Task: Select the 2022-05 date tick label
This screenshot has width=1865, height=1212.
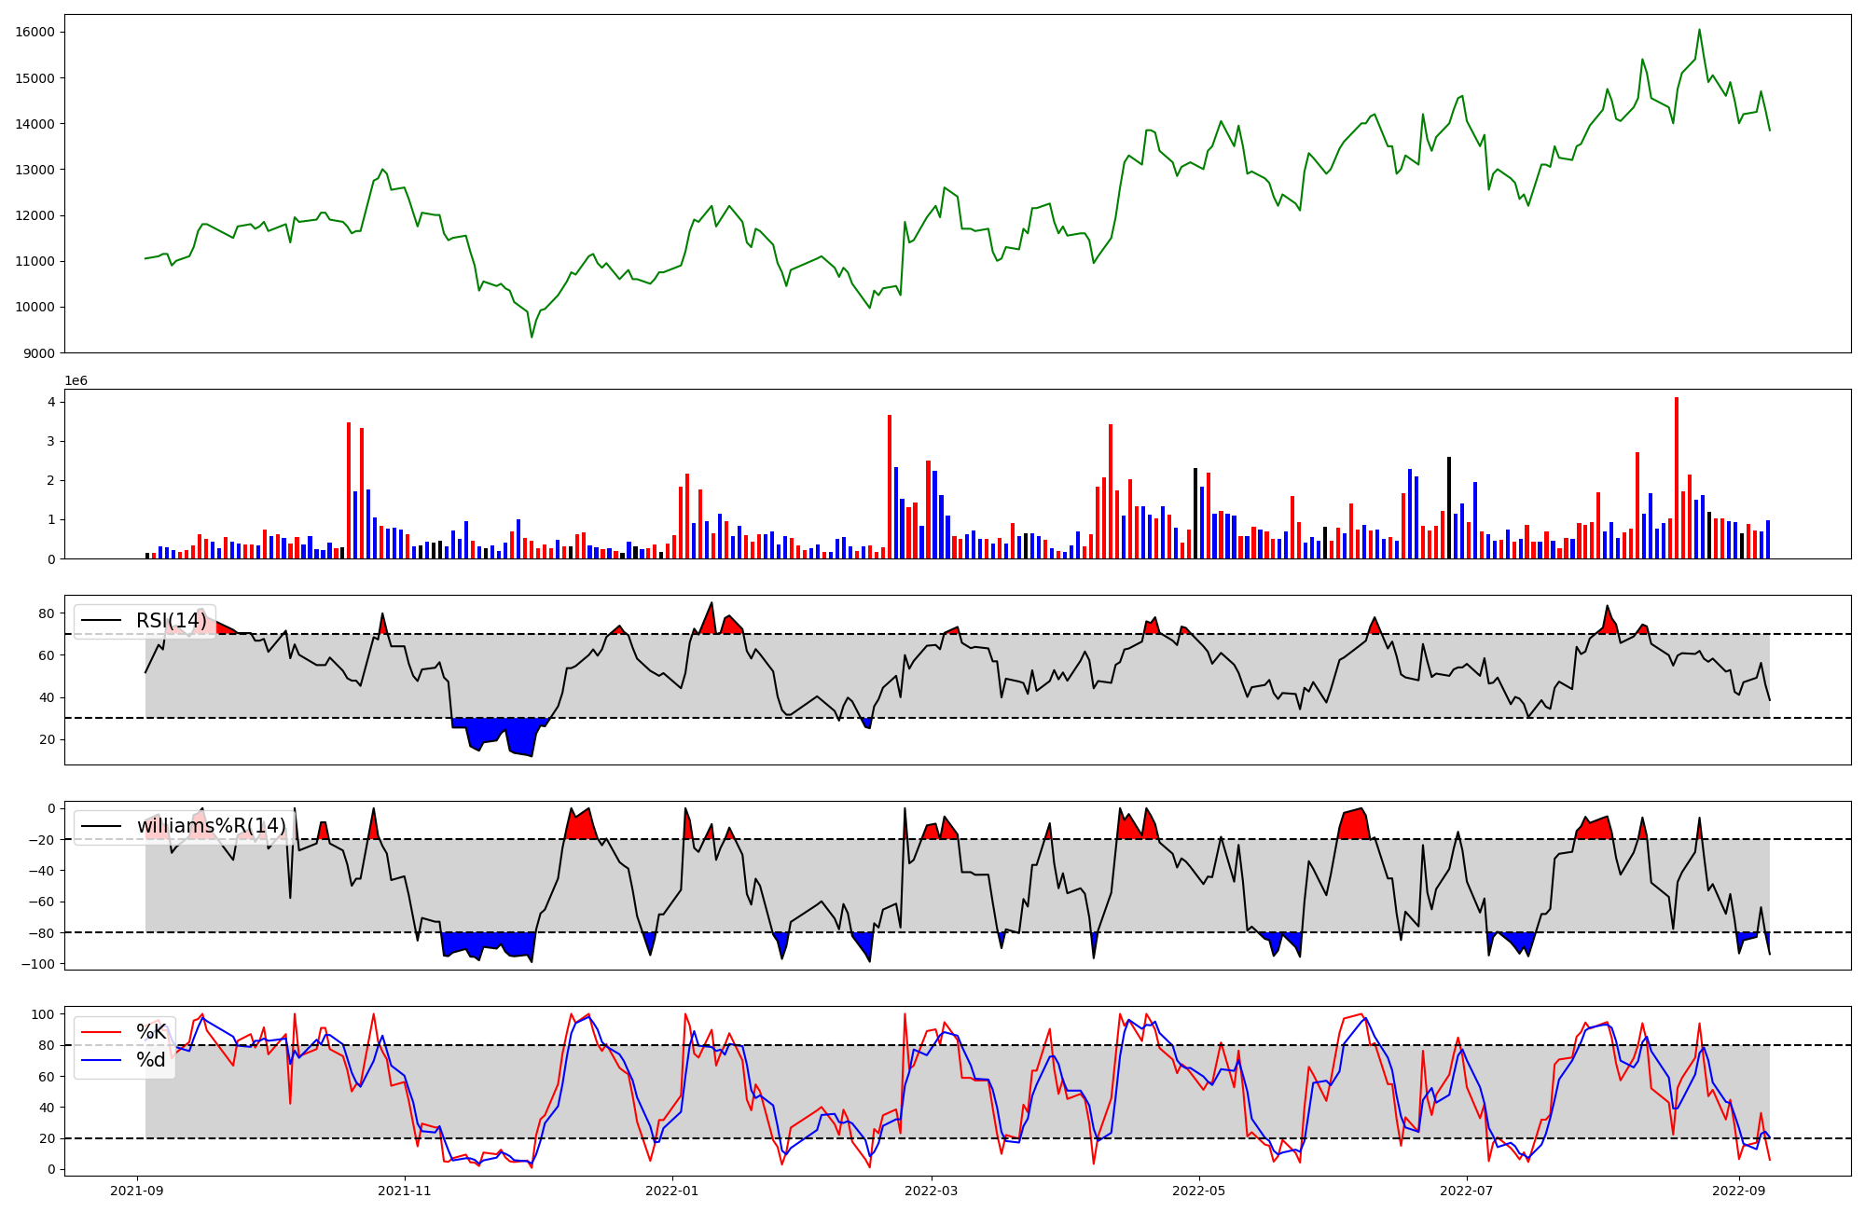Action: (x=1198, y=1191)
